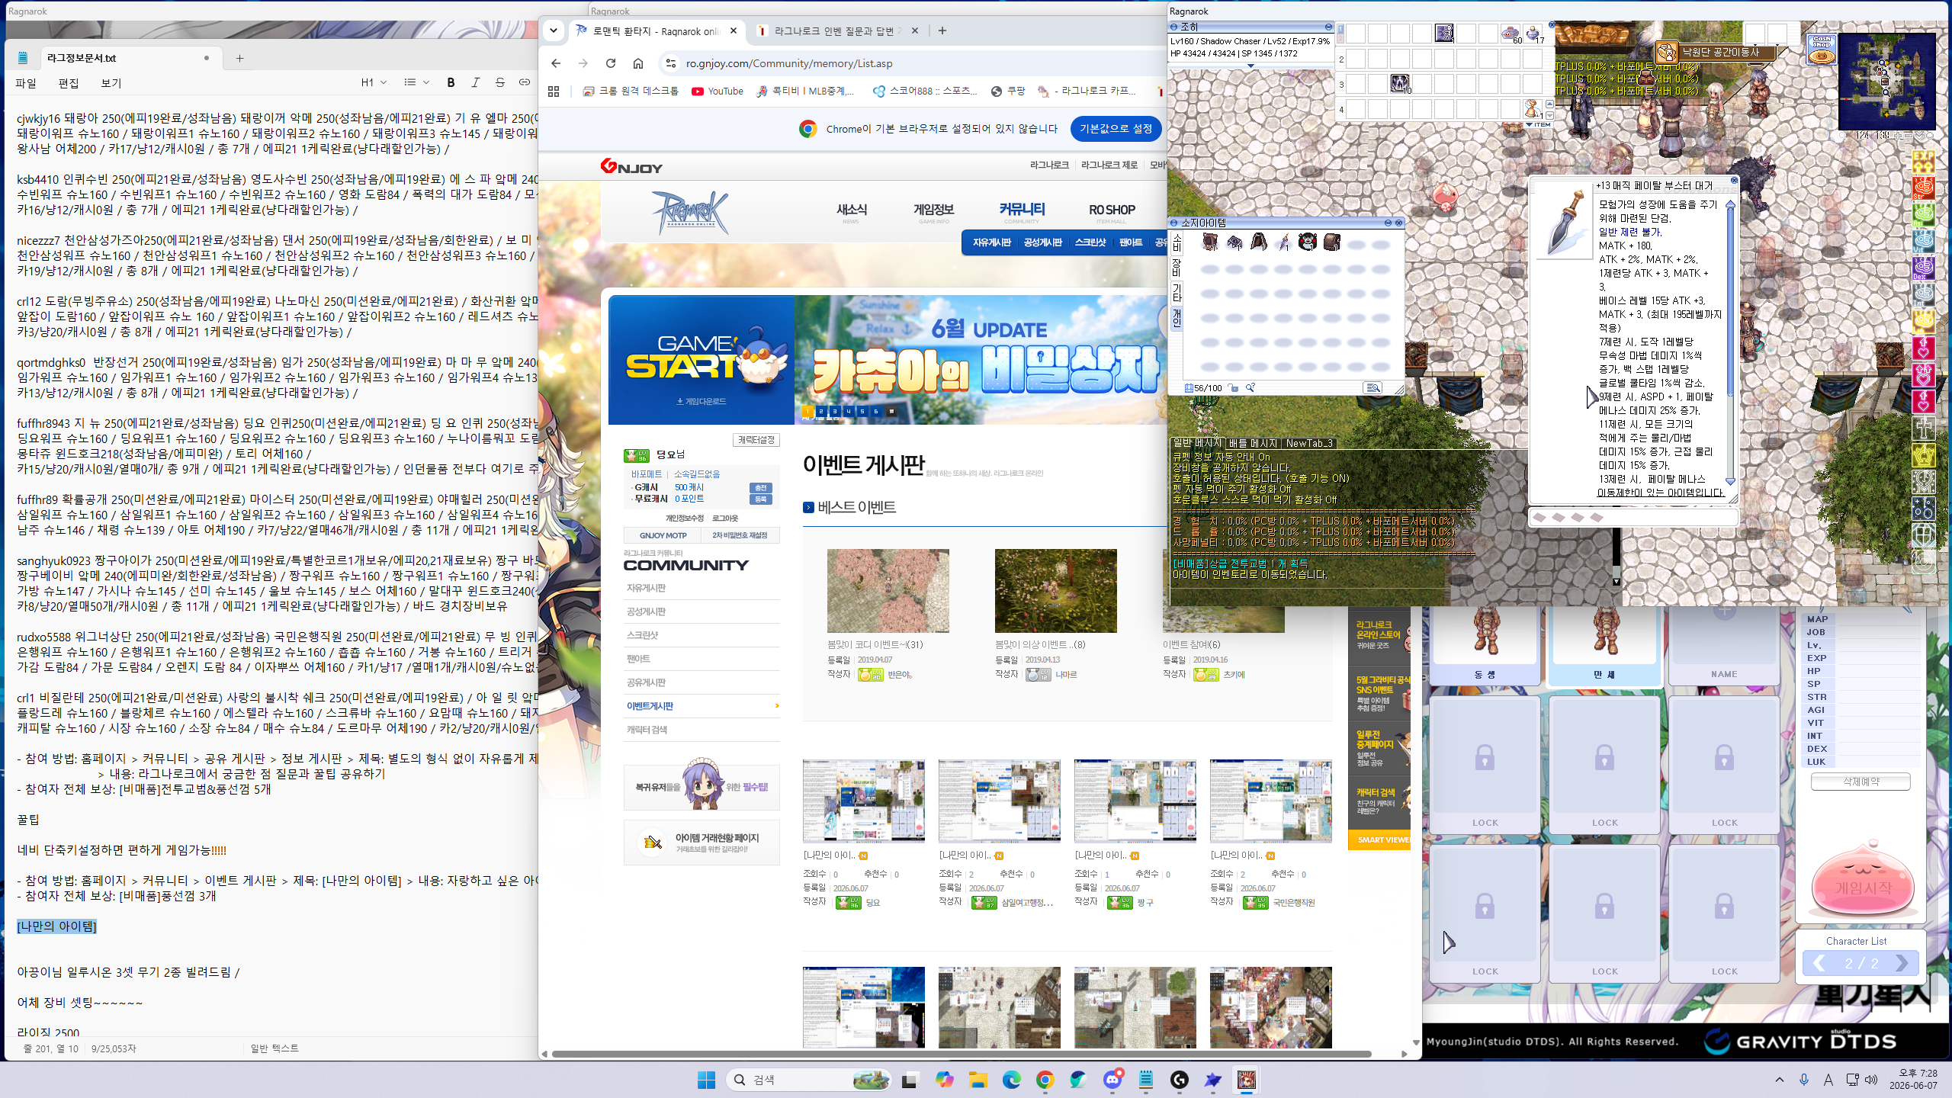This screenshot has width=1952, height=1098.
Task: Switch to 라그나로크 인벤 질문과 답변 tab
Action: tap(837, 31)
